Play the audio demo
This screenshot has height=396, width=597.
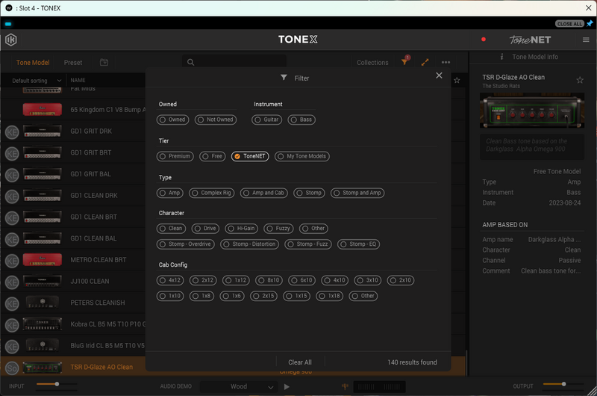(x=287, y=387)
